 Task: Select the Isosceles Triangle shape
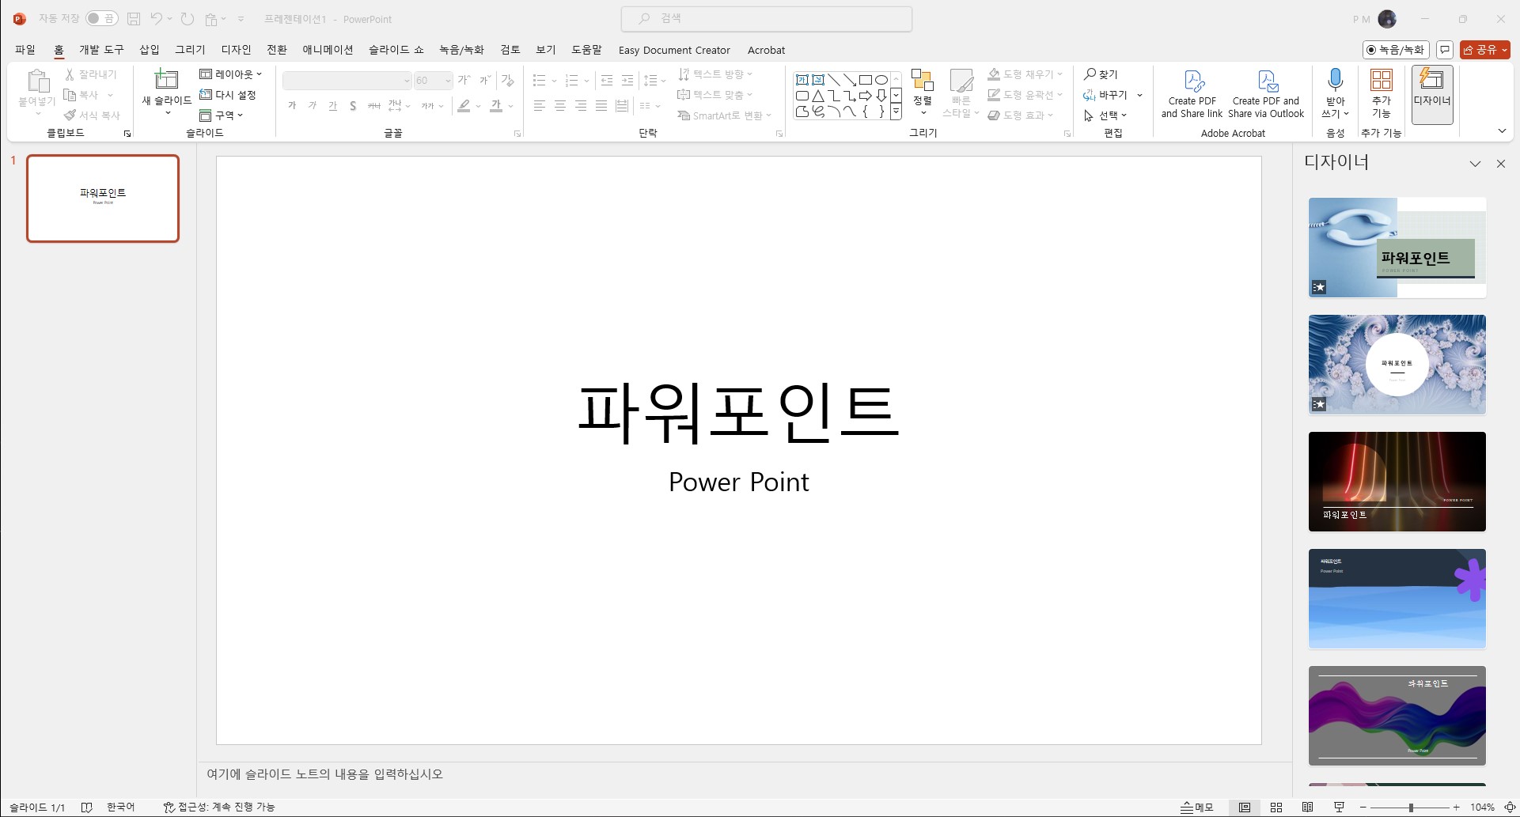[x=818, y=96]
